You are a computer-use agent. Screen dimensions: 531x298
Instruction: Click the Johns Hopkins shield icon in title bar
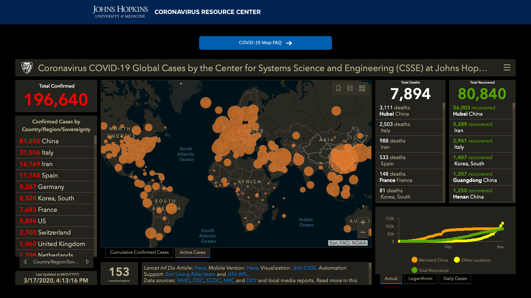point(27,68)
